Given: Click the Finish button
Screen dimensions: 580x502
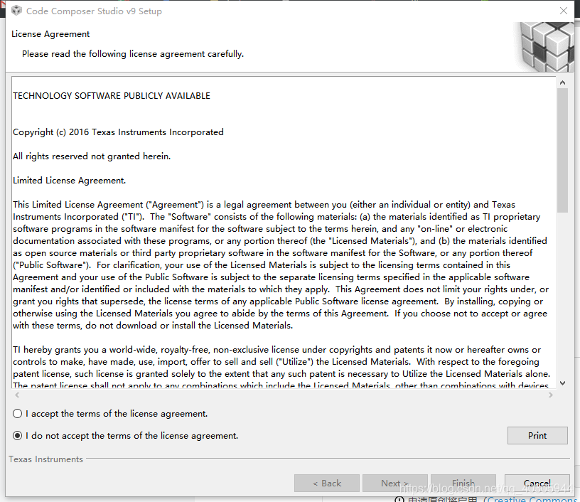Looking at the screenshot, I should [x=463, y=484].
